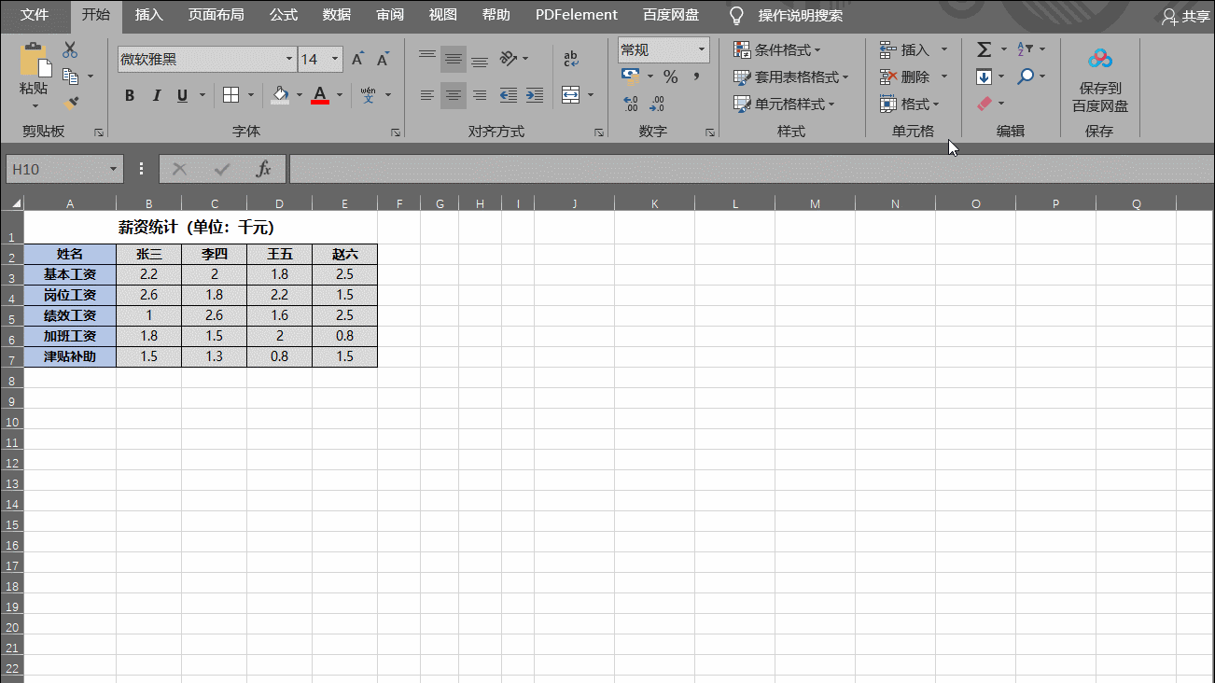Click the font color red A swatch
The width and height of the screenshot is (1215, 683).
click(x=320, y=95)
